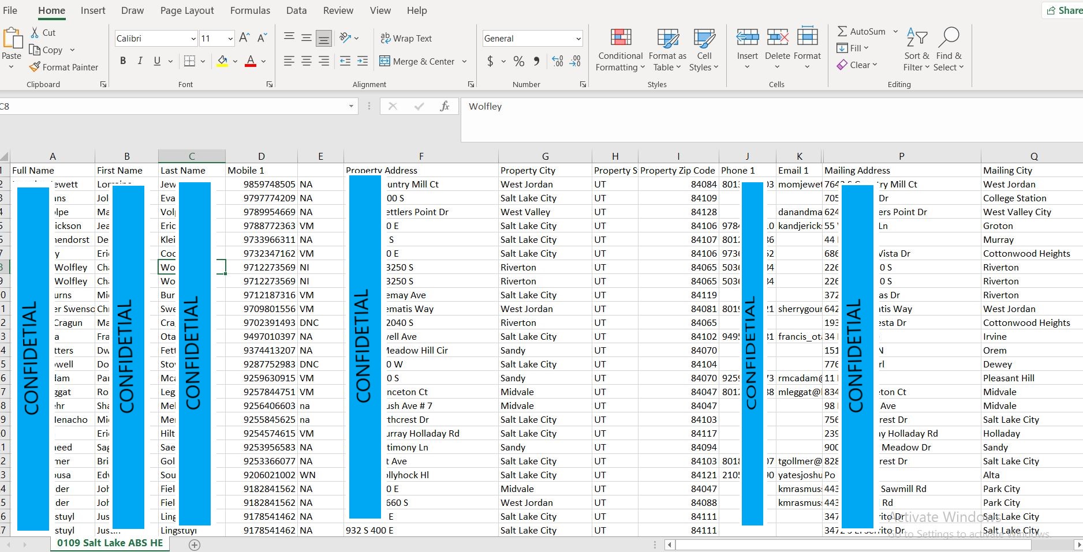Screen dimensions: 1083x552
Task: Toggle align text right
Action: (x=324, y=61)
